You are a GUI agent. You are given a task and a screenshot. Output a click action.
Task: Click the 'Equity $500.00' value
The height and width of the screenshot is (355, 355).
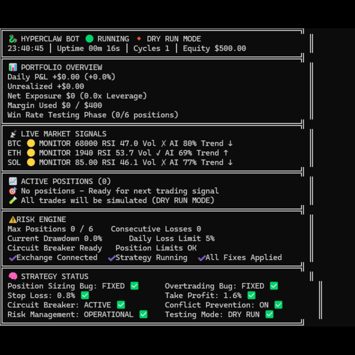(215, 48)
